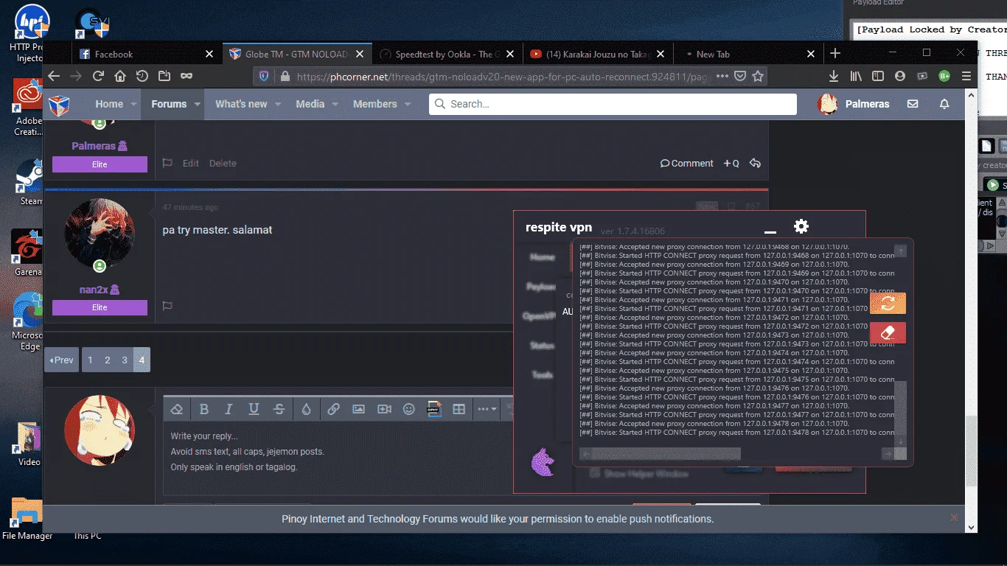Switch to the Speedtest by Ookla tab
The width and height of the screenshot is (1007, 566).
[x=447, y=54]
